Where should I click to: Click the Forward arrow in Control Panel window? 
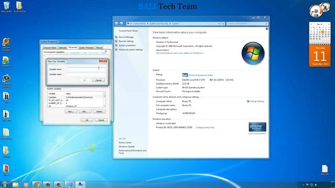pos(121,23)
